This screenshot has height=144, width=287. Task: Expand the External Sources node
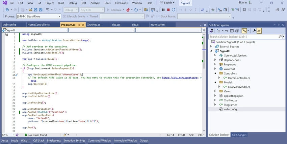(x=211, y=47)
